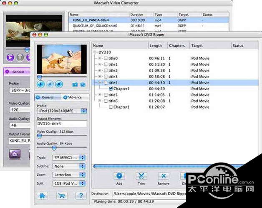Open the Split 1GB iPod dropdown
Viewport: 262px width, 208px height.
coord(69,183)
